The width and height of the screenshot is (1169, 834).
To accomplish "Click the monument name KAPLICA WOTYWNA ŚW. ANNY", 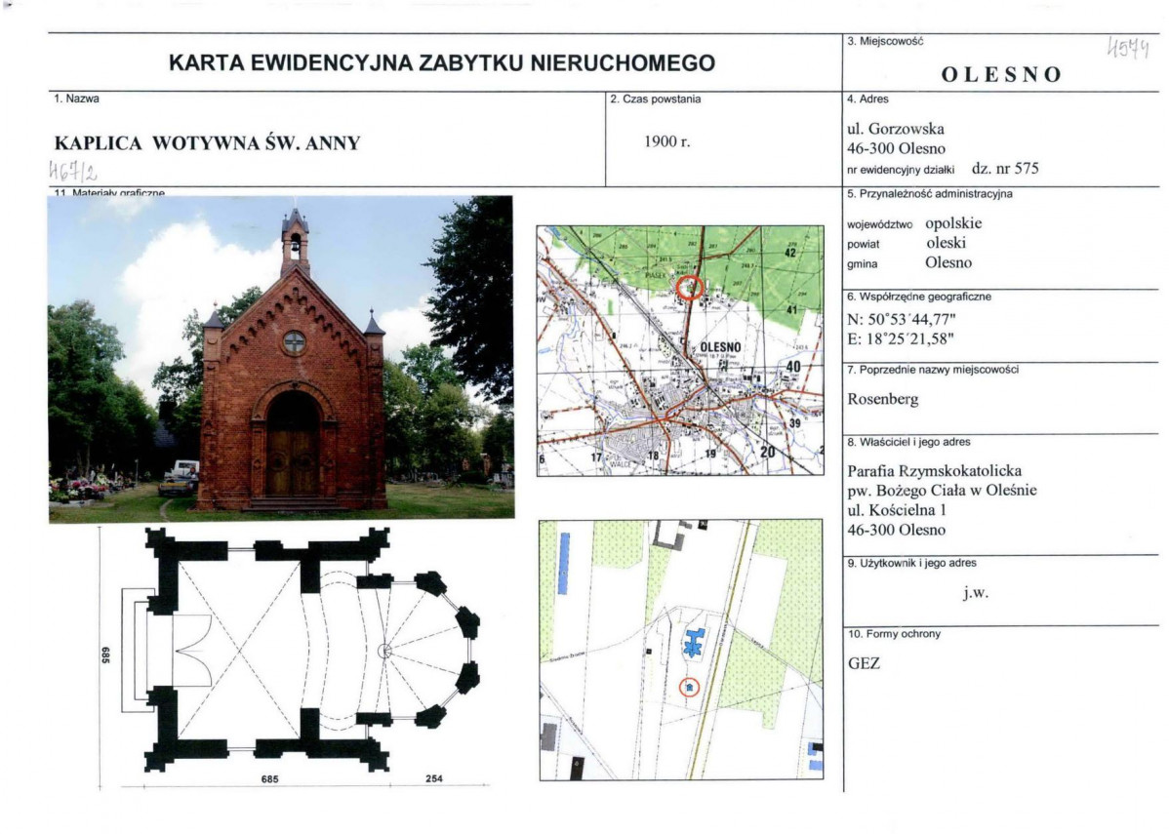I will coord(207,143).
